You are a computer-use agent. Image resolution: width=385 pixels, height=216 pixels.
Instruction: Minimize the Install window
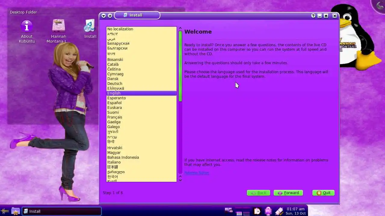coord(319,16)
